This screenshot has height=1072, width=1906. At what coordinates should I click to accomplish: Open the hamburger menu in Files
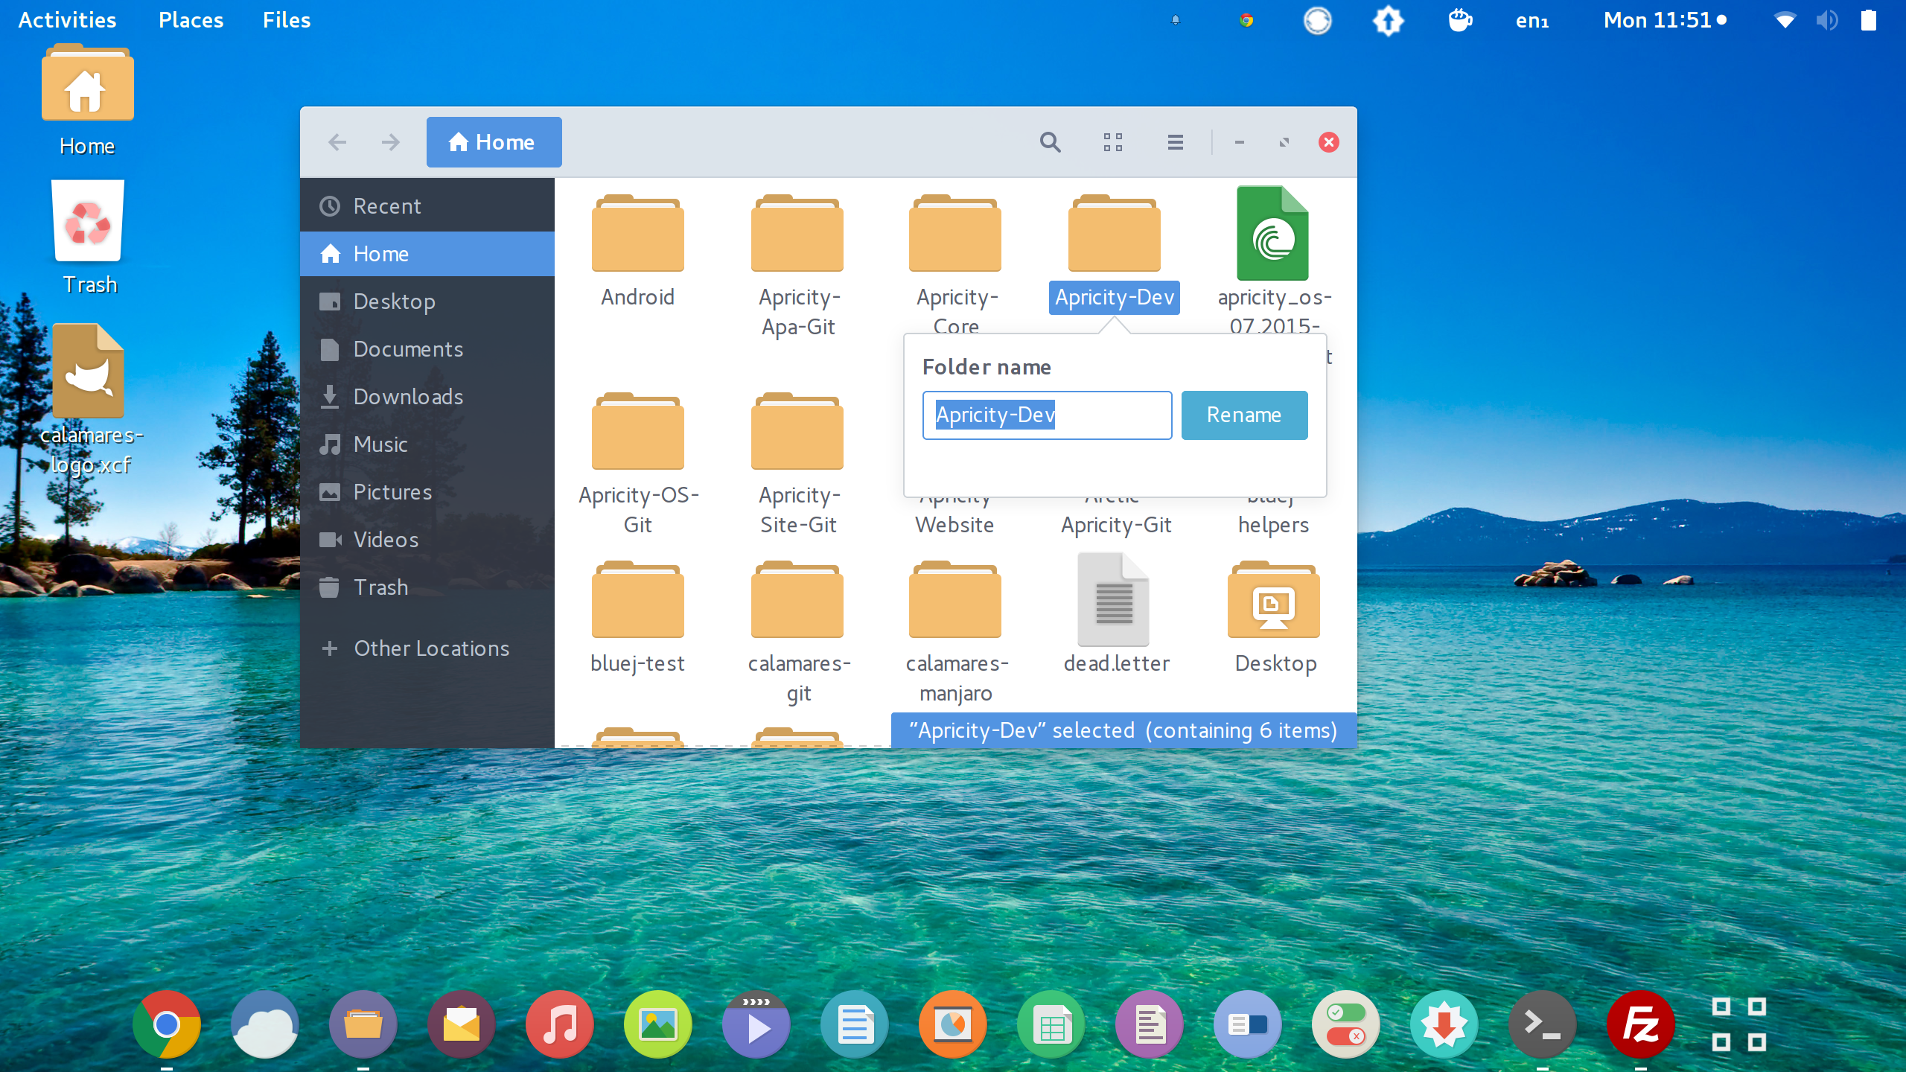click(x=1175, y=142)
